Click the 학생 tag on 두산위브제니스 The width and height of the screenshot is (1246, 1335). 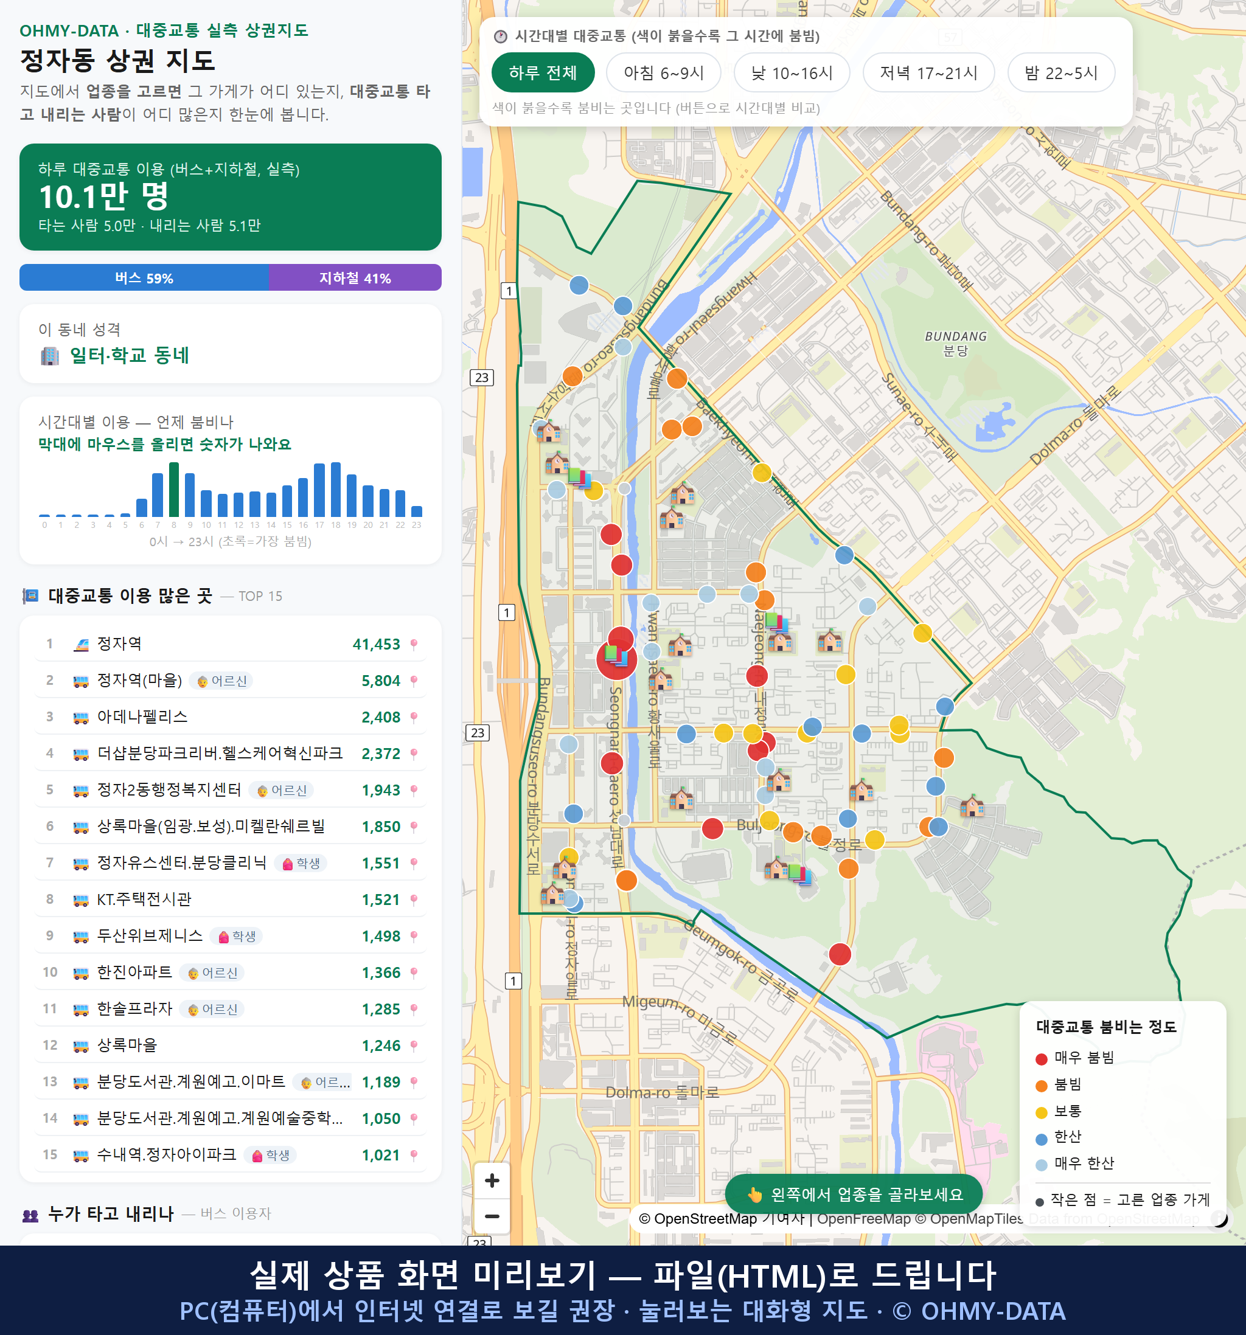pyautogui.click(x=237, y=936)
